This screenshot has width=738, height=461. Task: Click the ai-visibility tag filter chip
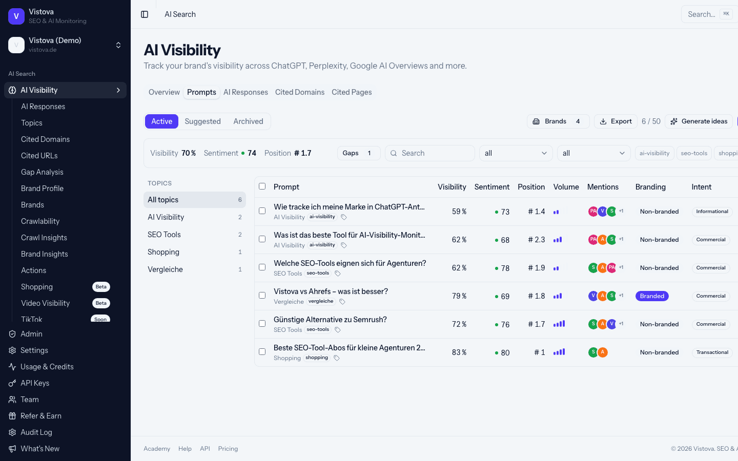654,153
